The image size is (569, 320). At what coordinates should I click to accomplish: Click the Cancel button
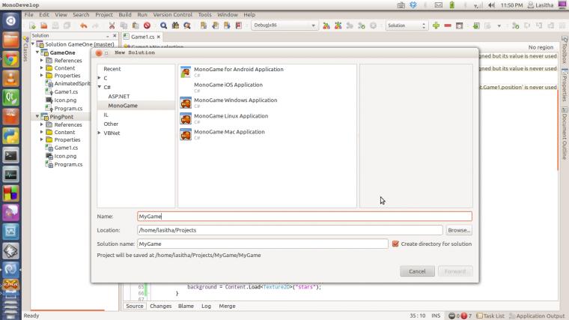[x=417, y=271]
